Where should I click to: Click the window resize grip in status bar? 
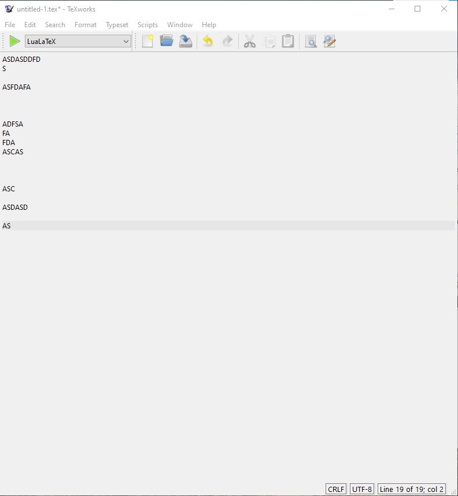pyautogui.click(x=453, y=491)
